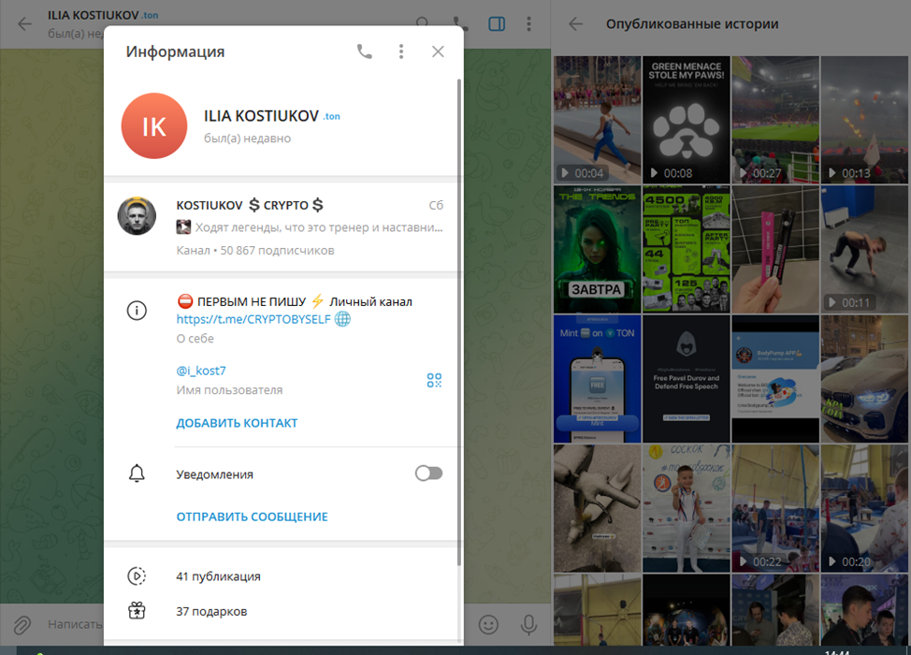Click the paperclip attach icon

tap(22, 625)
